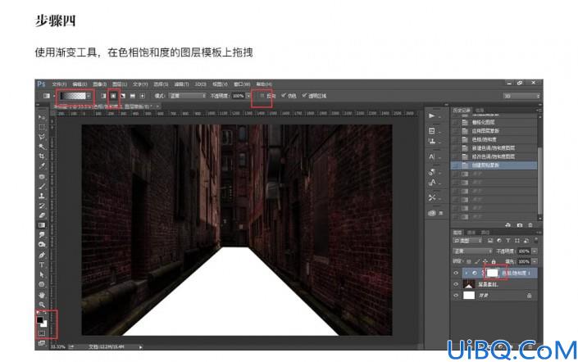Select the Pen tool
Image resolution: width=578 pixels, height=362 pixels.
[42, 255]
